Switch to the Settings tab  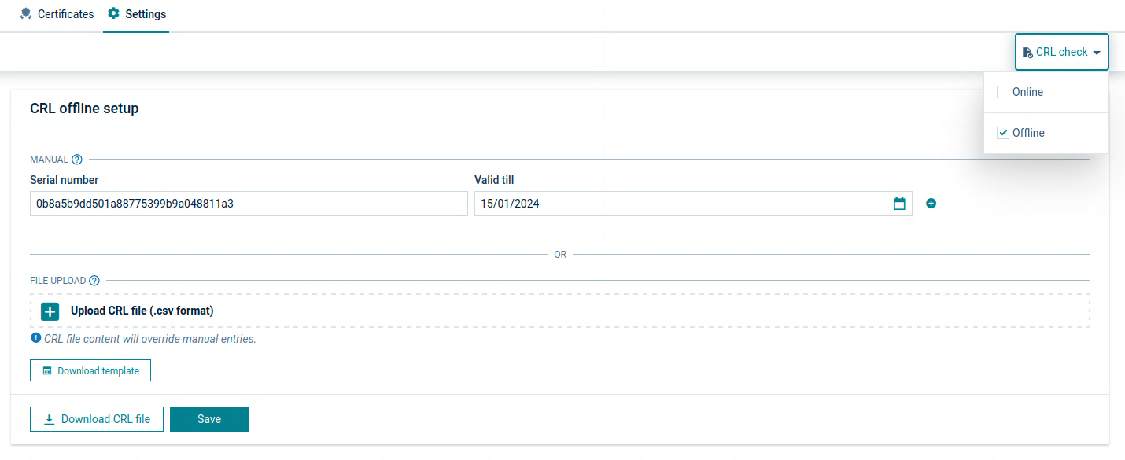(x=137, y=14)
